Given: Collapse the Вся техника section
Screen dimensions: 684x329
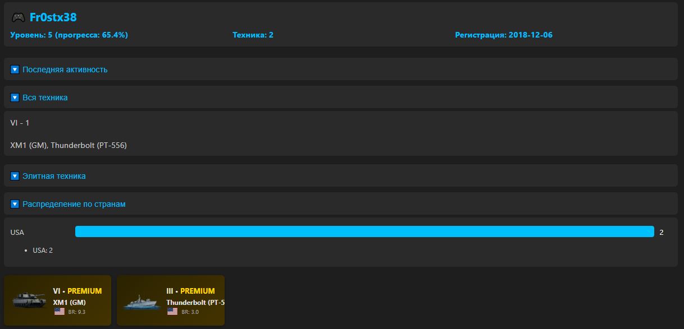Looking at the screenshot, I should [45, 98].
